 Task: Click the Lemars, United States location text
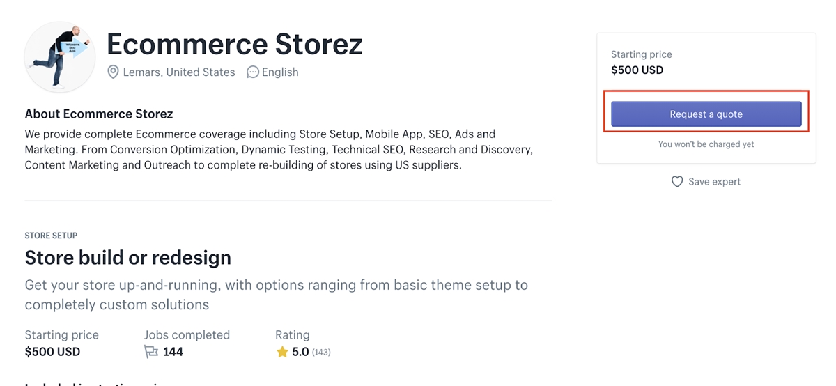179,72
